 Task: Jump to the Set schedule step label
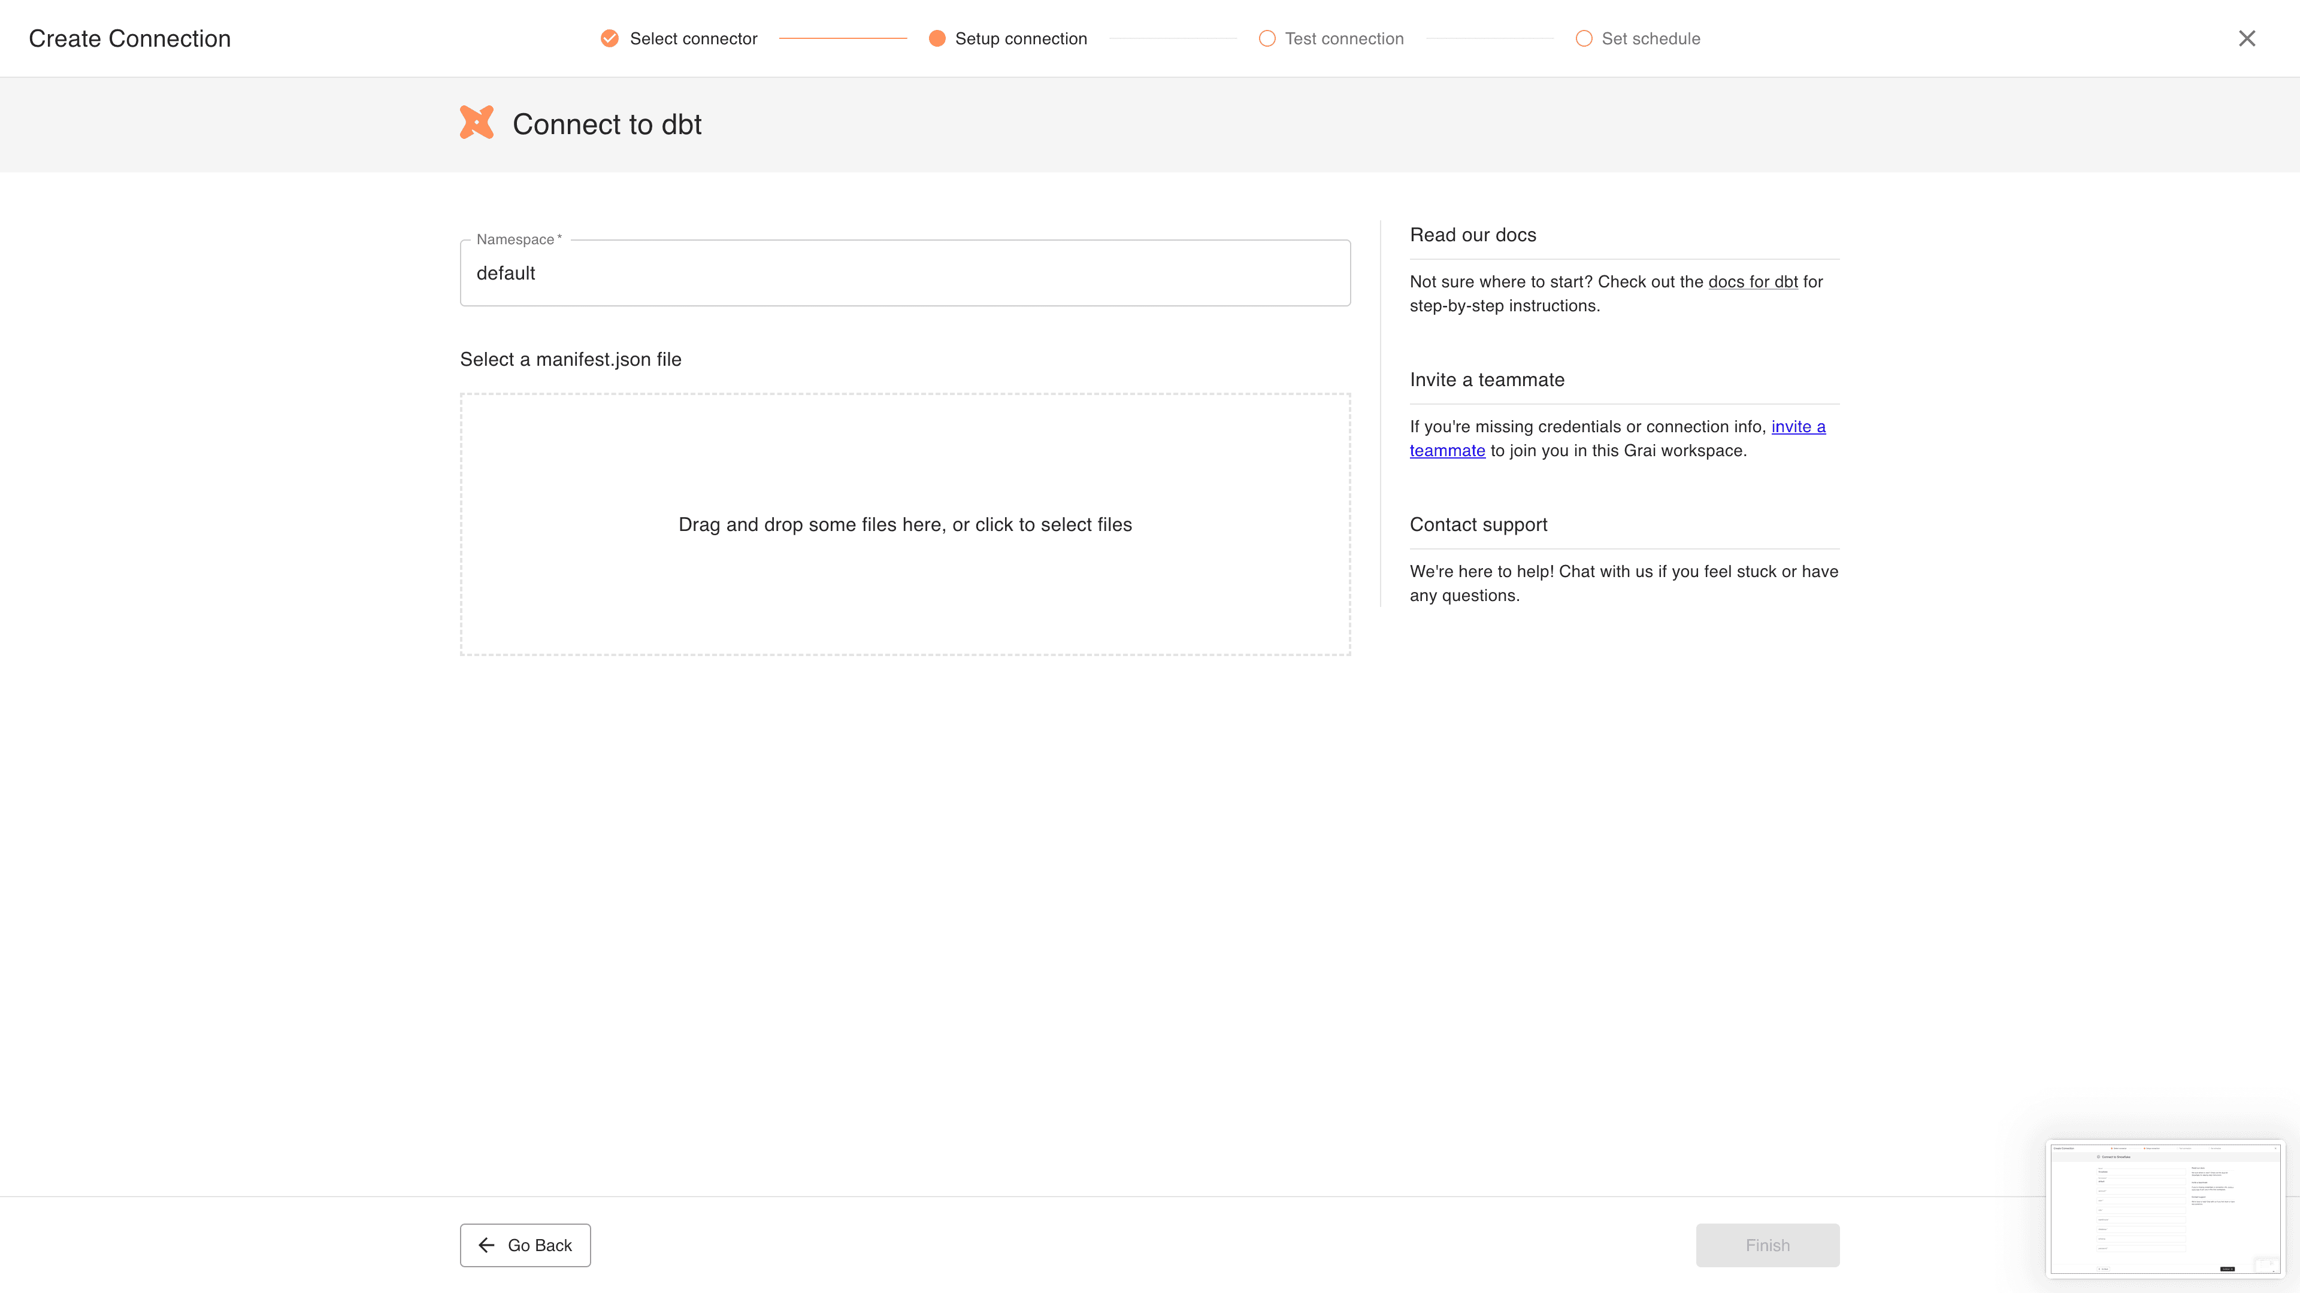click(x=1650, y=38)
